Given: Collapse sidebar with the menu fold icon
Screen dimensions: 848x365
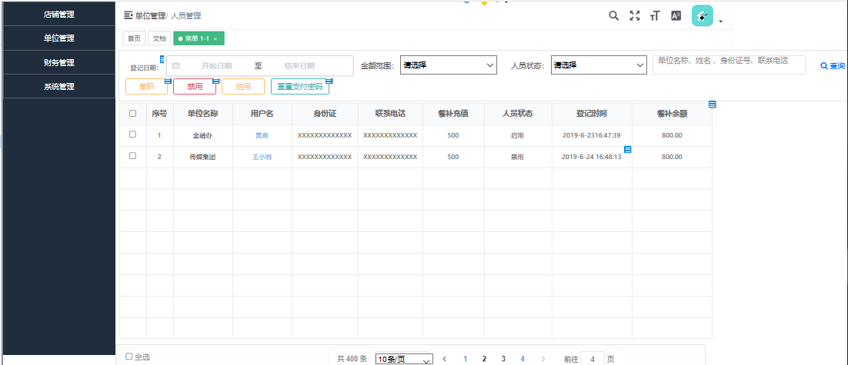Looking at the screenshot, I should pyautogui.click(x=129, y=15).
